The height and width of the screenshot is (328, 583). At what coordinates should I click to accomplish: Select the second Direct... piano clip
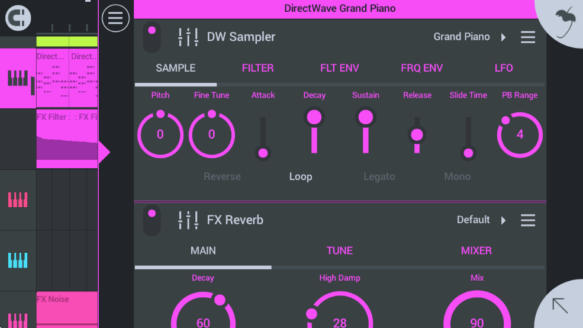83,79
